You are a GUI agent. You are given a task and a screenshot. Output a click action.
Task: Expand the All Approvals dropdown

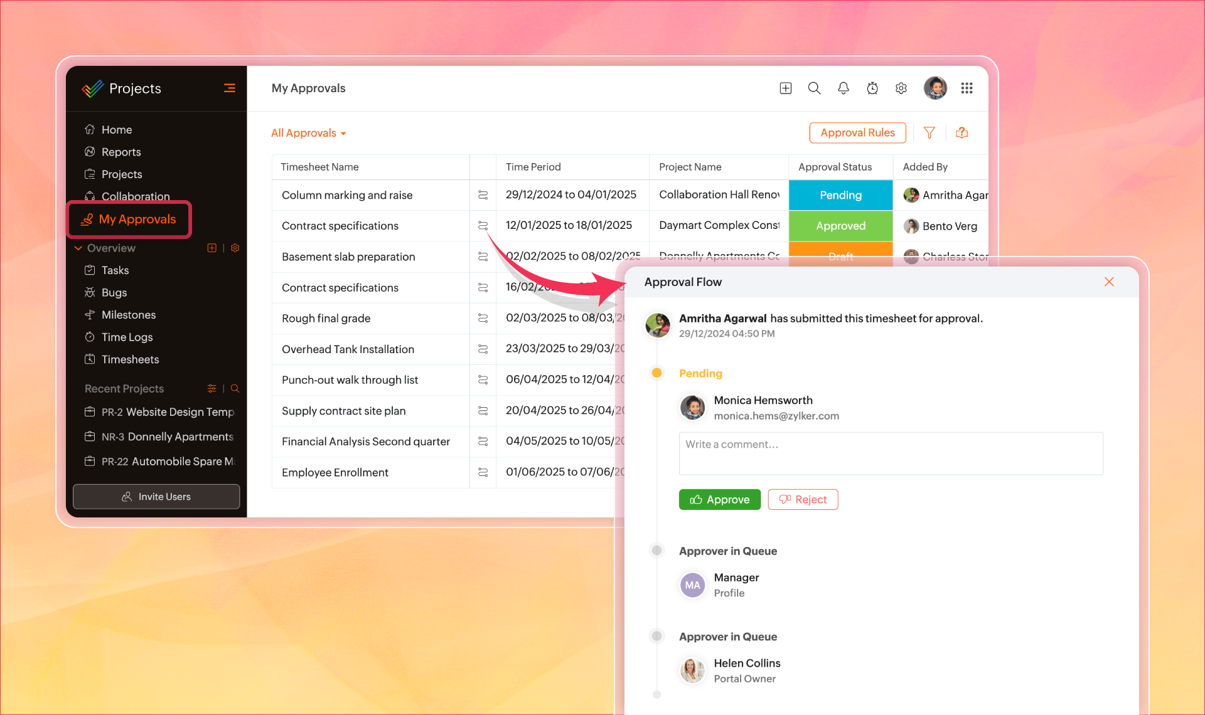(309, 133)
